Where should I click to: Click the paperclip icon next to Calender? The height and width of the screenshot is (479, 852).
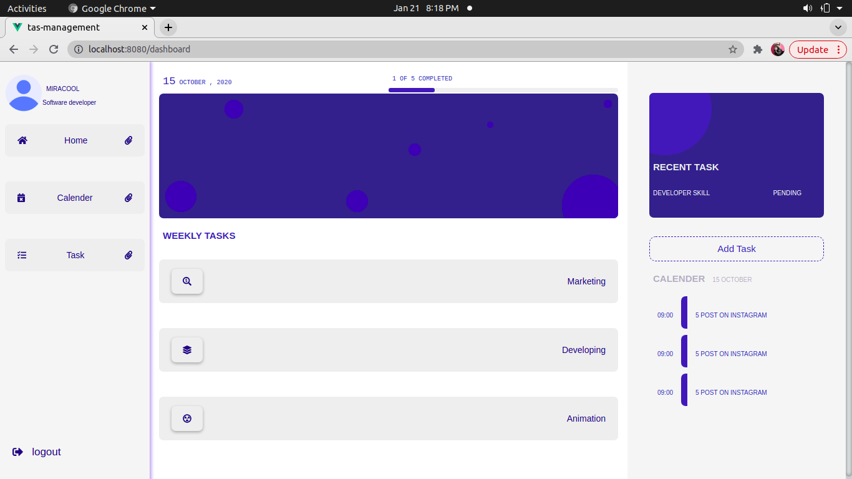[128, 198]
